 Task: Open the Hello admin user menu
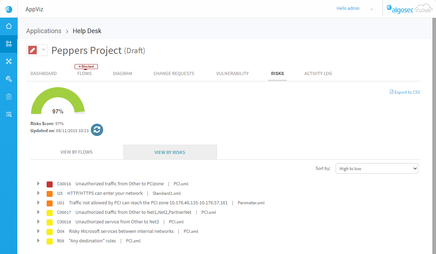[x=354, y=9]
